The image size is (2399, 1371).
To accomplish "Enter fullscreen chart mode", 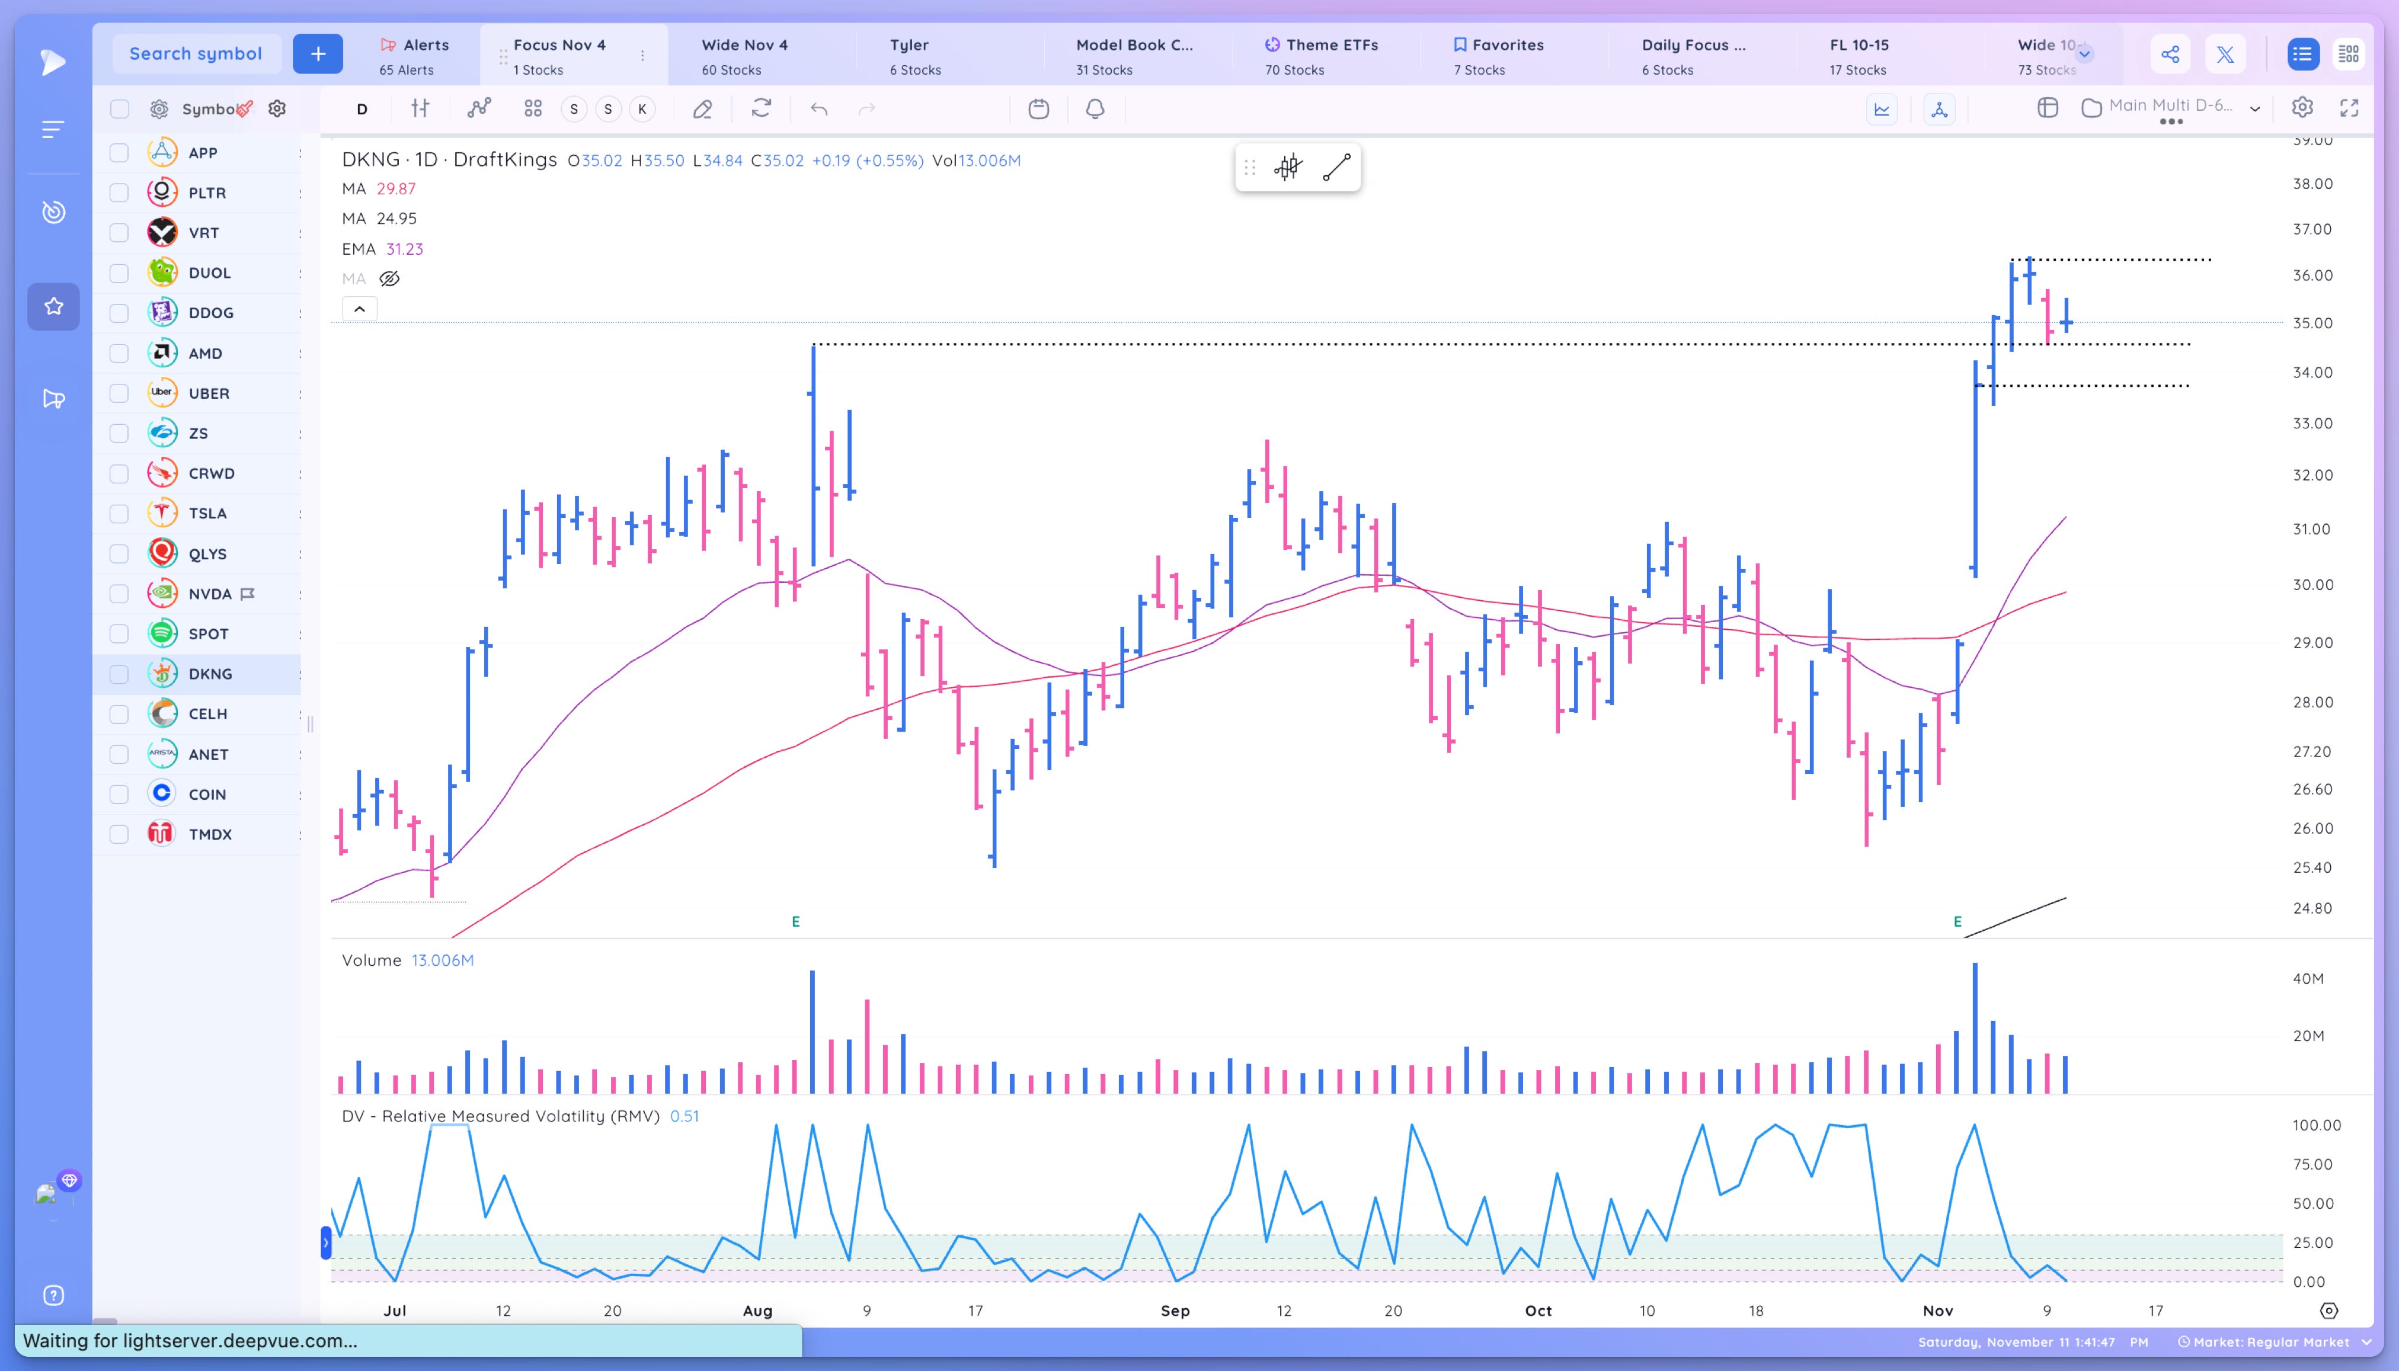I will point(2350,108).
